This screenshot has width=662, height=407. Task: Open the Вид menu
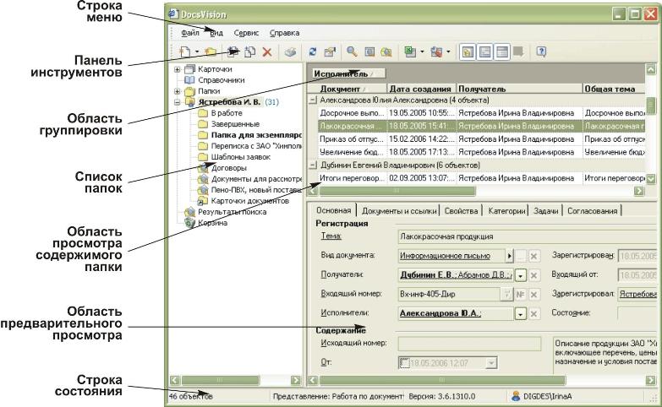(x=216, y=33)
